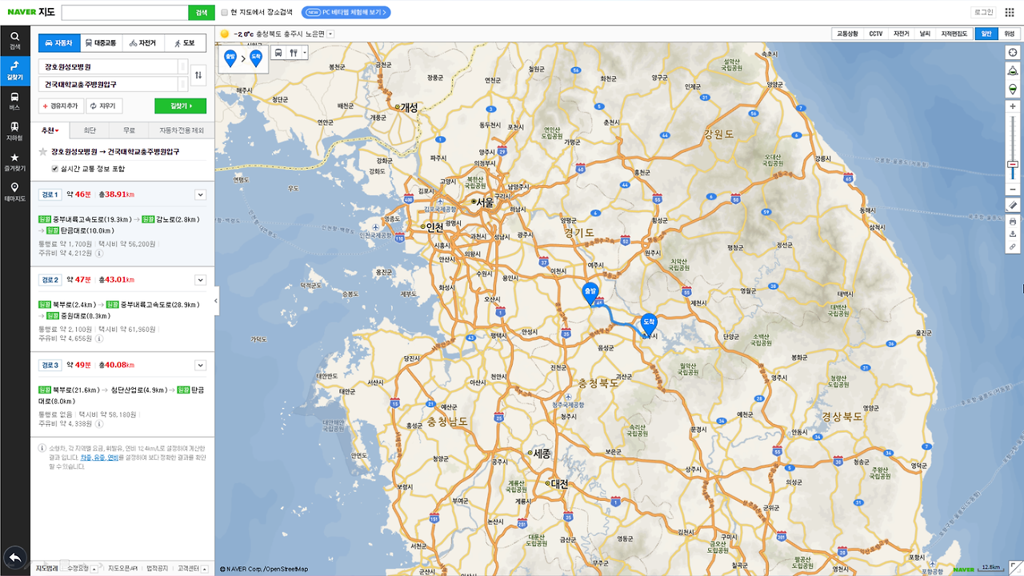Zoom in with the plus button
Viewport: 1024px width, 576px height.
pyautogui.click(x=1012, y=106)
